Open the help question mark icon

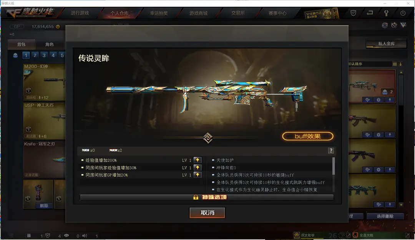331,151
